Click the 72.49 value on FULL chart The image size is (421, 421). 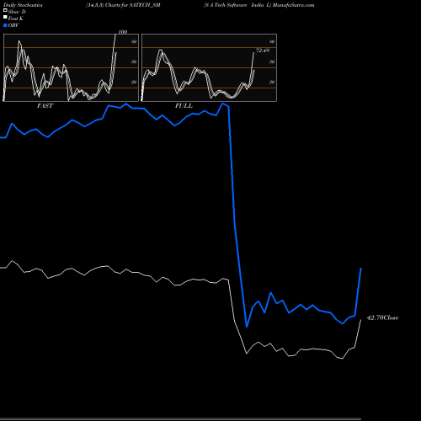point(263,51)
